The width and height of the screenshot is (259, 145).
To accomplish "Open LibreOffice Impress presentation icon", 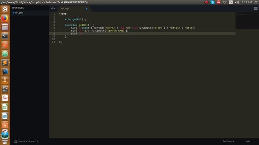I will pos(5,116).
